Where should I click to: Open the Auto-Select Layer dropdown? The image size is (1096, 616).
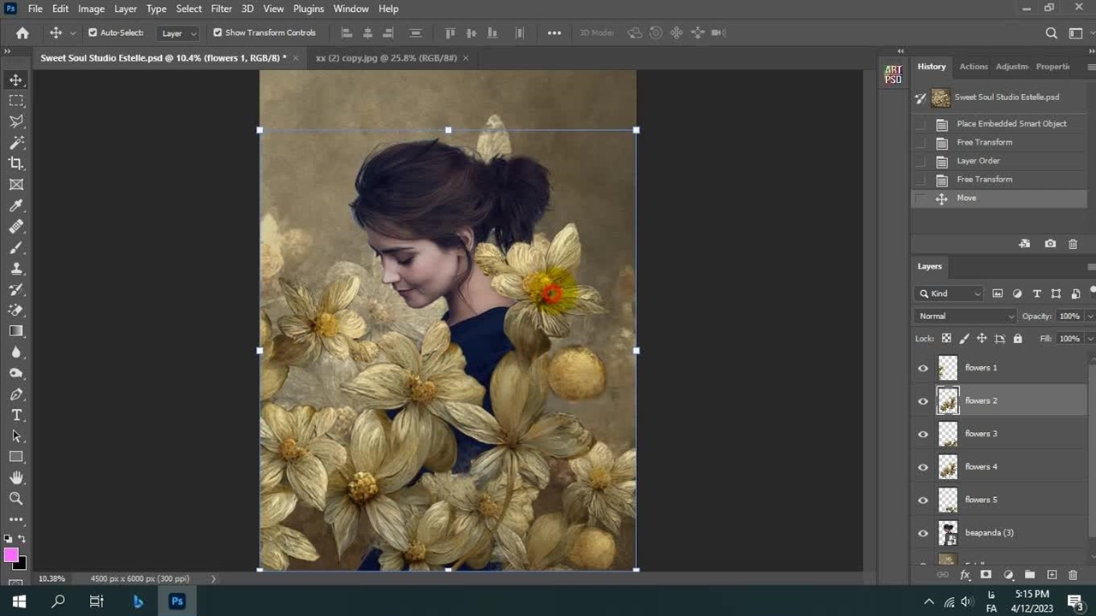pos(179,33)
